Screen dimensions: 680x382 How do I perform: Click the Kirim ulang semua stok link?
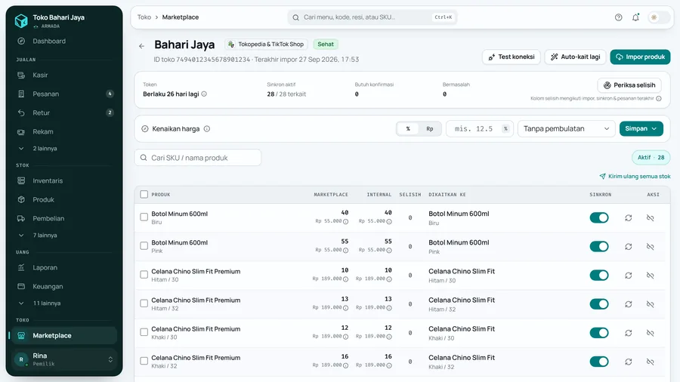635,176
